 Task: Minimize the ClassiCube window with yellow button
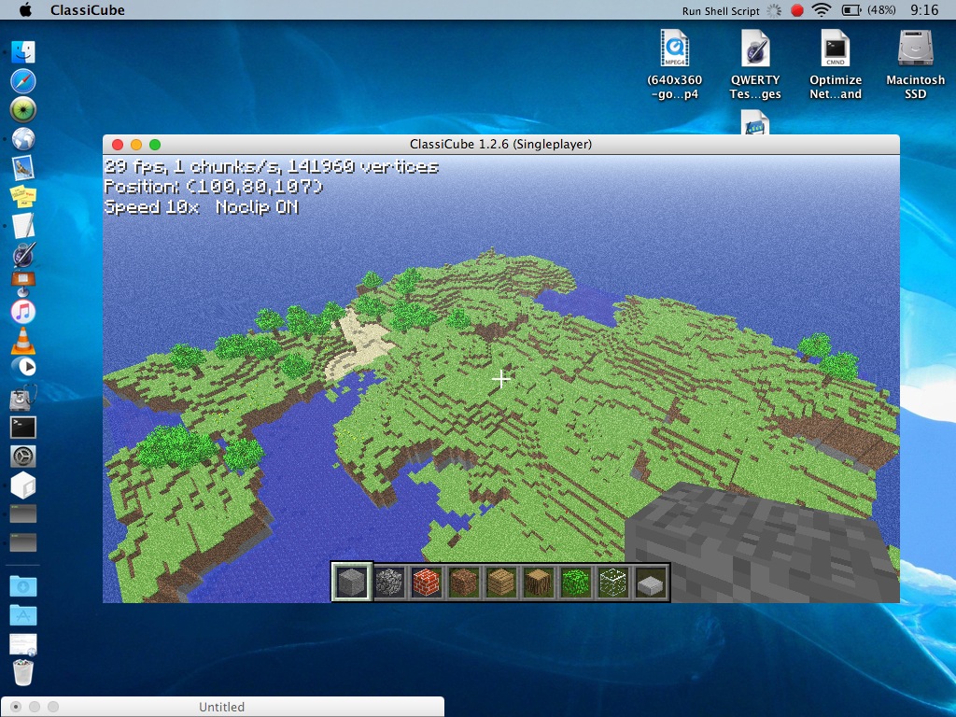click(x=136, y=145)
